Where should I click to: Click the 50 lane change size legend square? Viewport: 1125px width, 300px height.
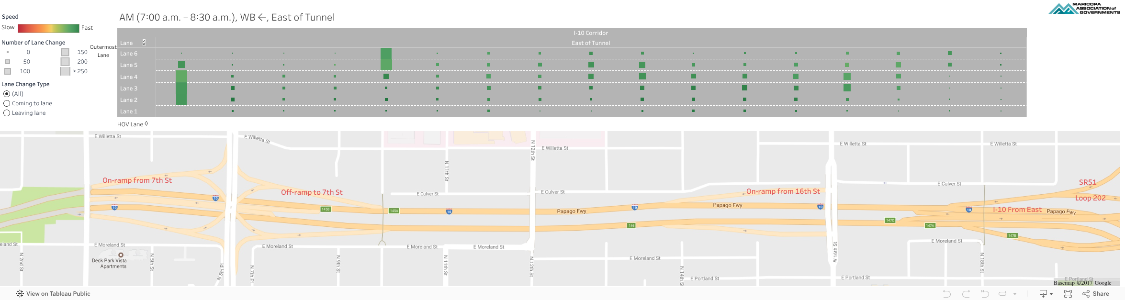pyautogui.click(x=7, y=62)
